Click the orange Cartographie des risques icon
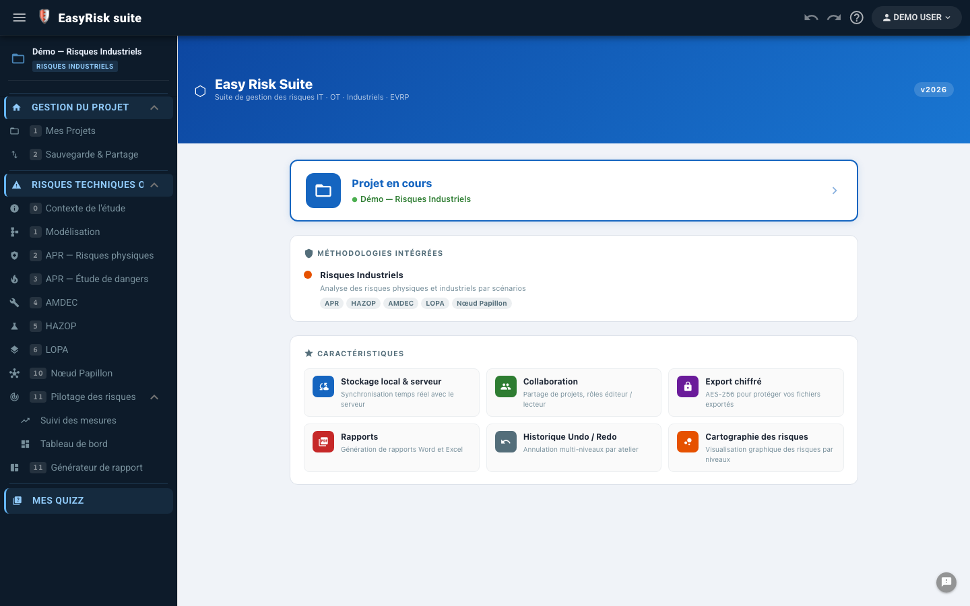 (x=688, y=442)
